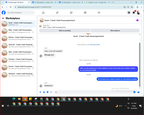Image resolution: width=144 pixels, height=115 pixels.
Task: Click the Facebook logo icon
Action: pyautogui.click(x=4, y=13)
